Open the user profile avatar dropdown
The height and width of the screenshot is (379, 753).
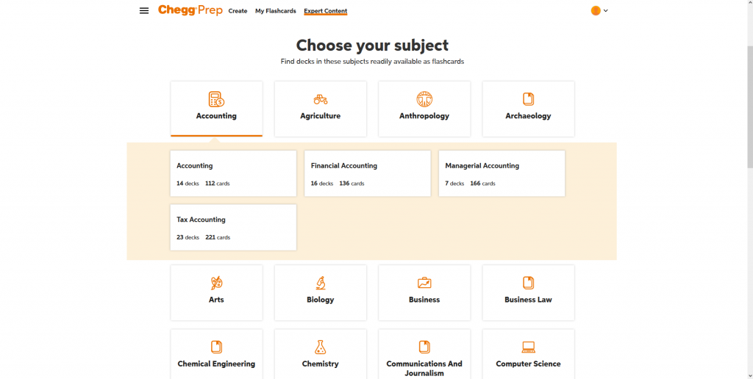coord(599,11)
